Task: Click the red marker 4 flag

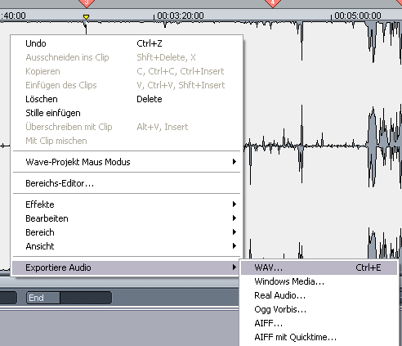Action: [273, 3]
